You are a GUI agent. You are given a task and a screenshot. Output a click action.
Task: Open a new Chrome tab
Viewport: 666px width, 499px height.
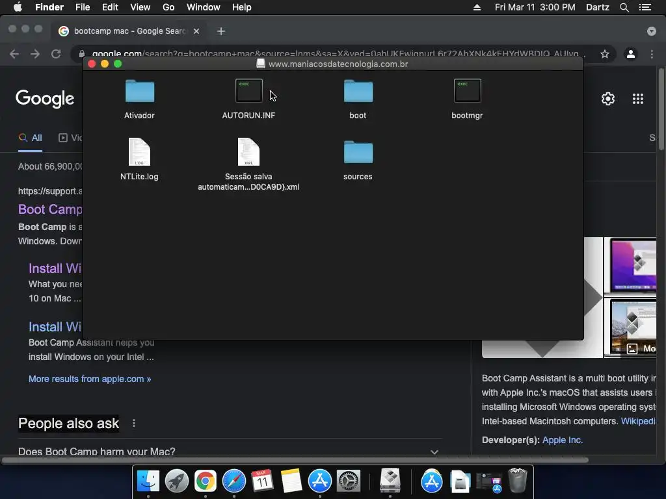221,31
